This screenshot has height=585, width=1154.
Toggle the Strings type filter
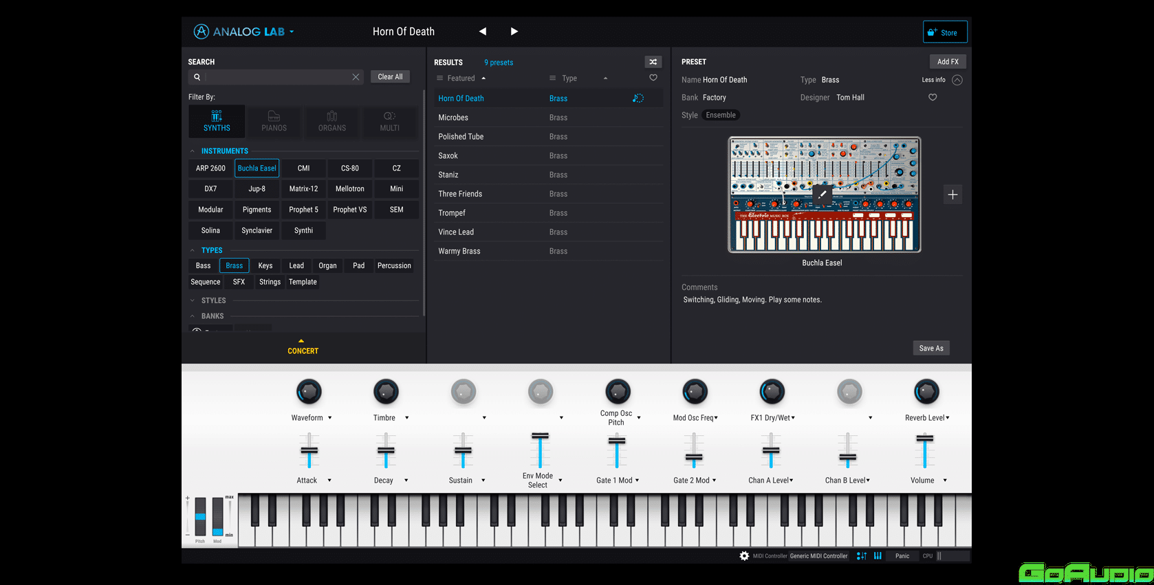270,282
